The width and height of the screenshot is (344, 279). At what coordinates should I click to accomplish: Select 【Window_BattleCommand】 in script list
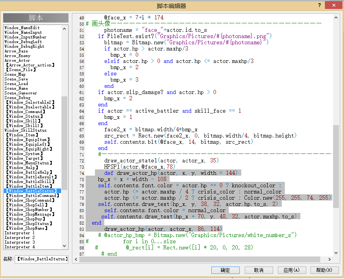pyautogui.click(x=32, y=195)
